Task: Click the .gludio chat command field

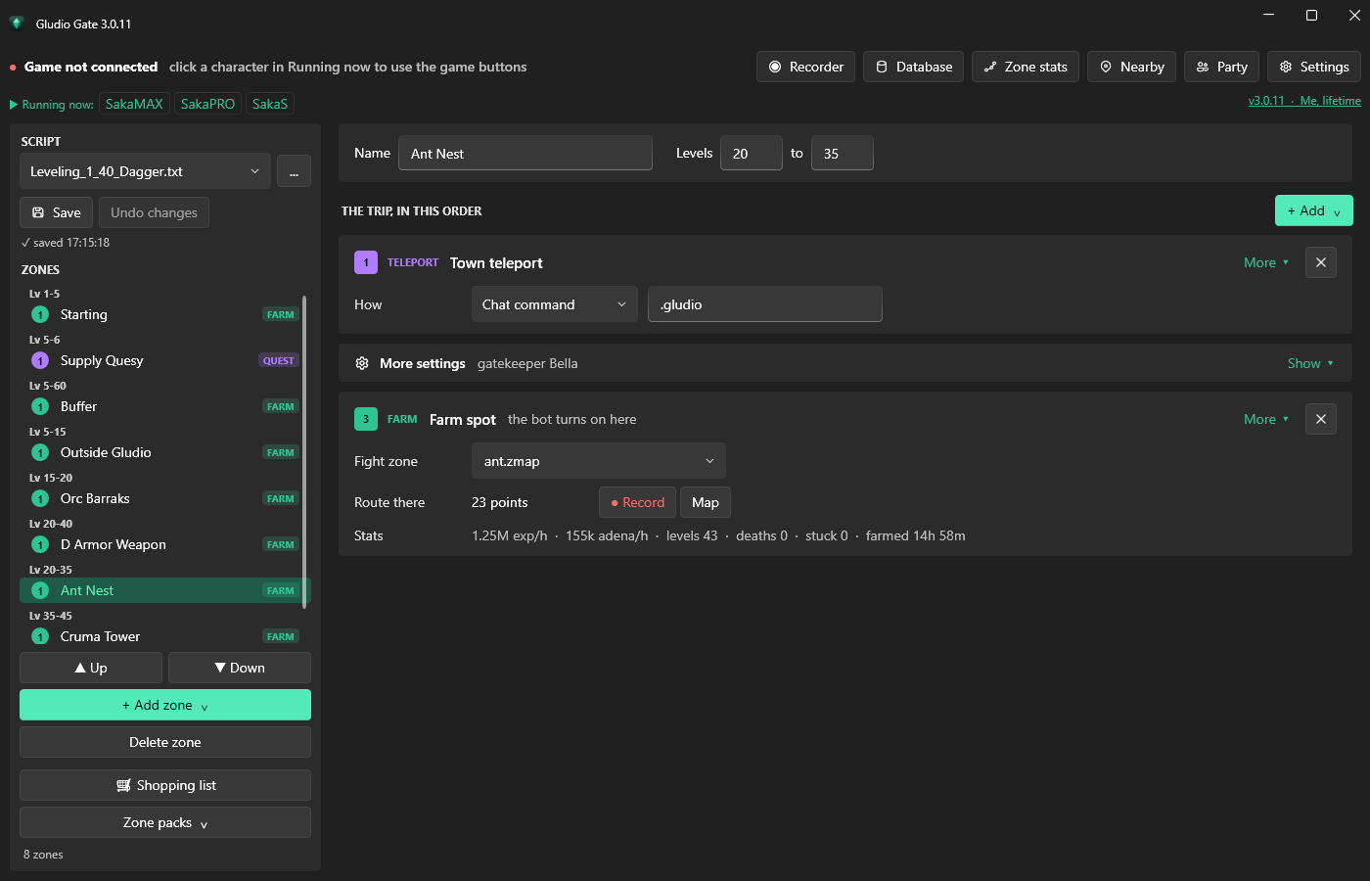Action: click(x=765, y=304)
